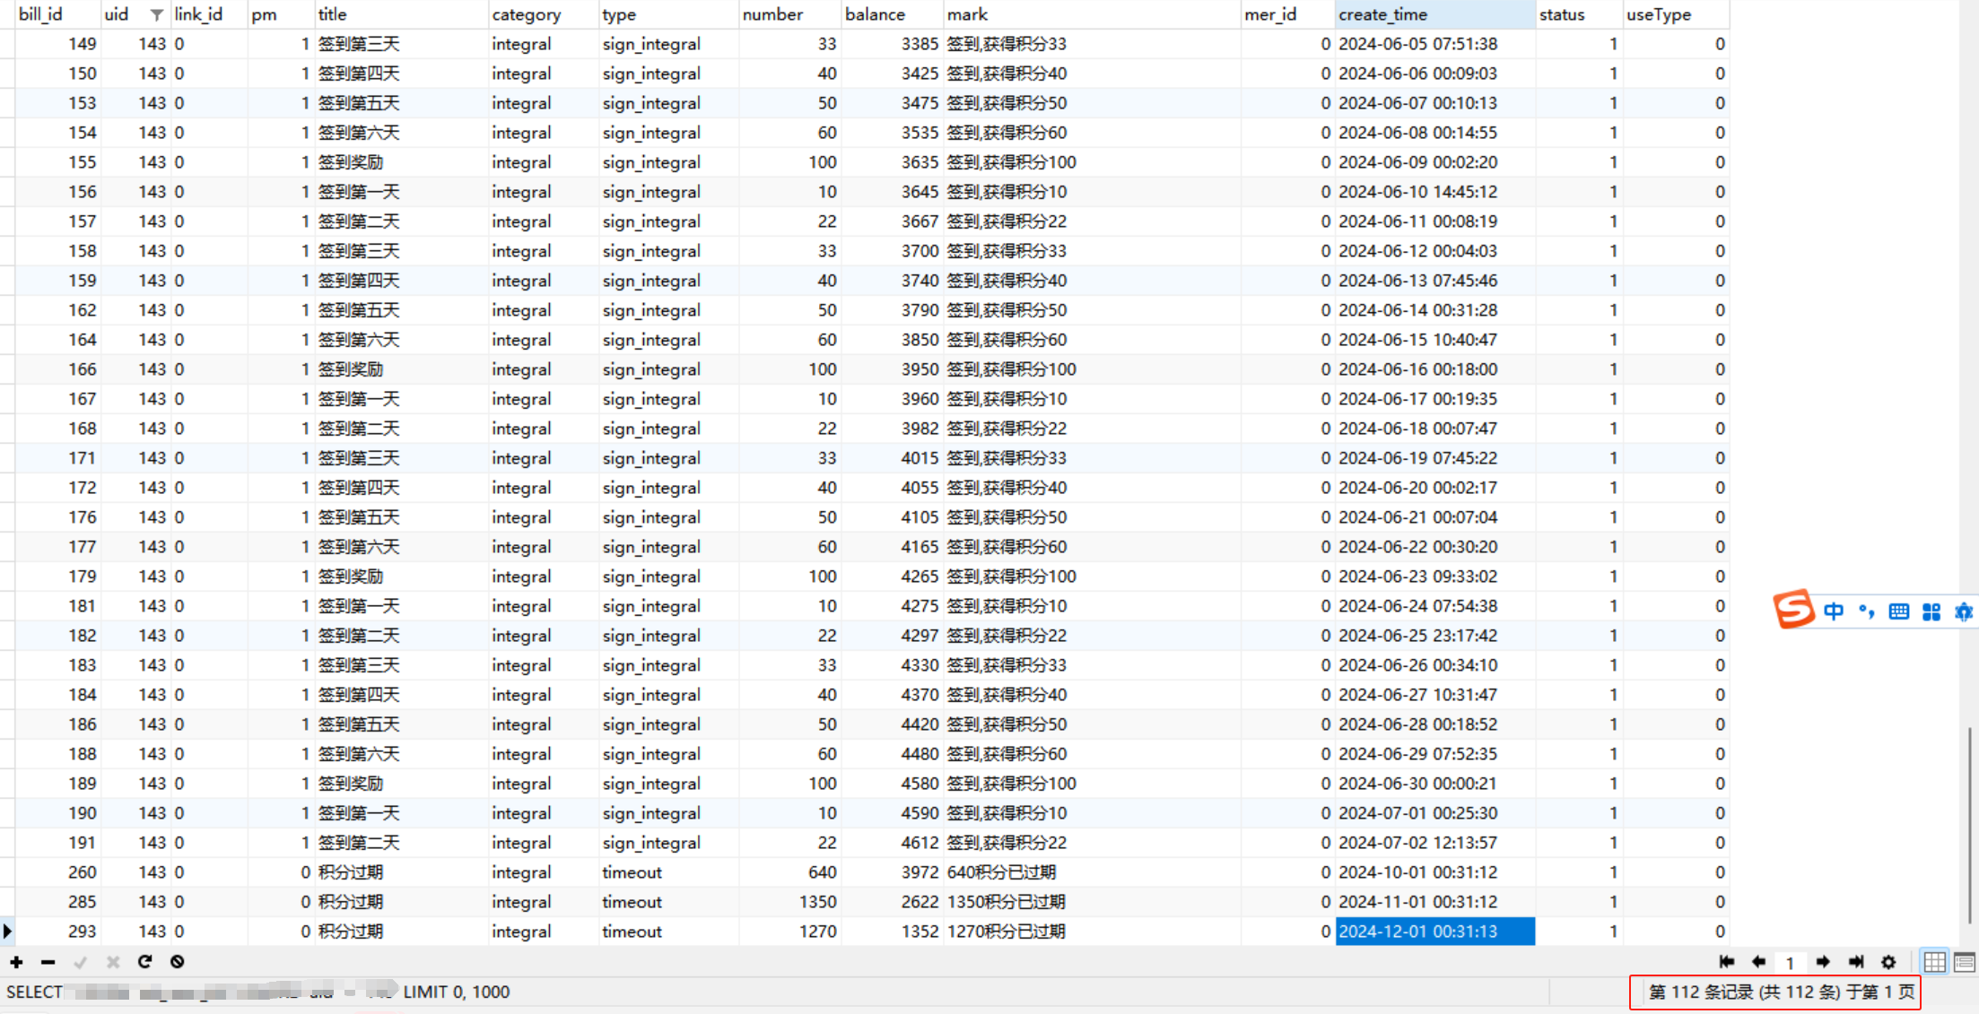
Task: Select title cell '签到奖励' in row 155
Action: click(401, 162)
